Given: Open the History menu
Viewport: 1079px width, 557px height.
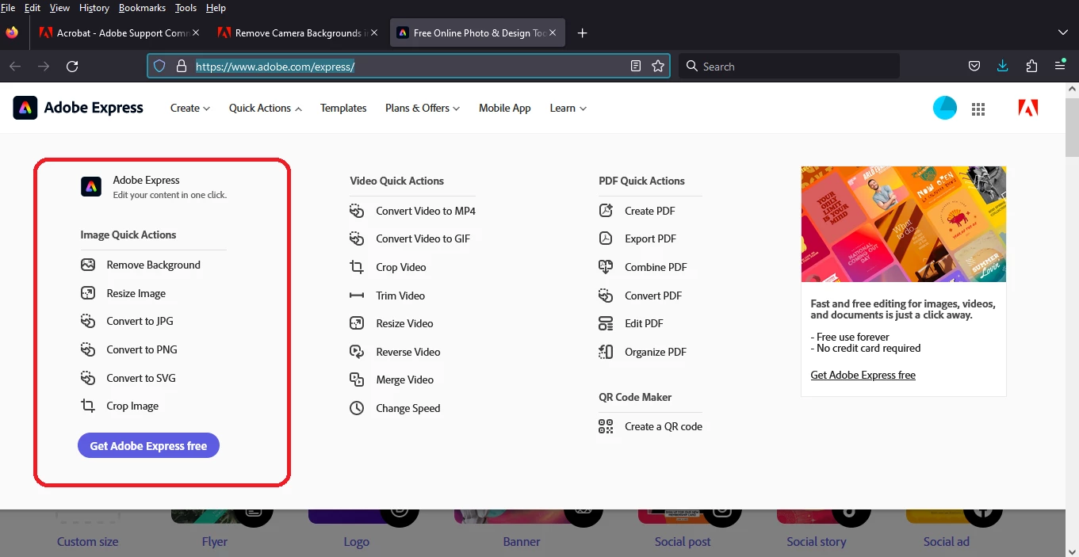Looking at the screenshot, I should coord(94,8).
